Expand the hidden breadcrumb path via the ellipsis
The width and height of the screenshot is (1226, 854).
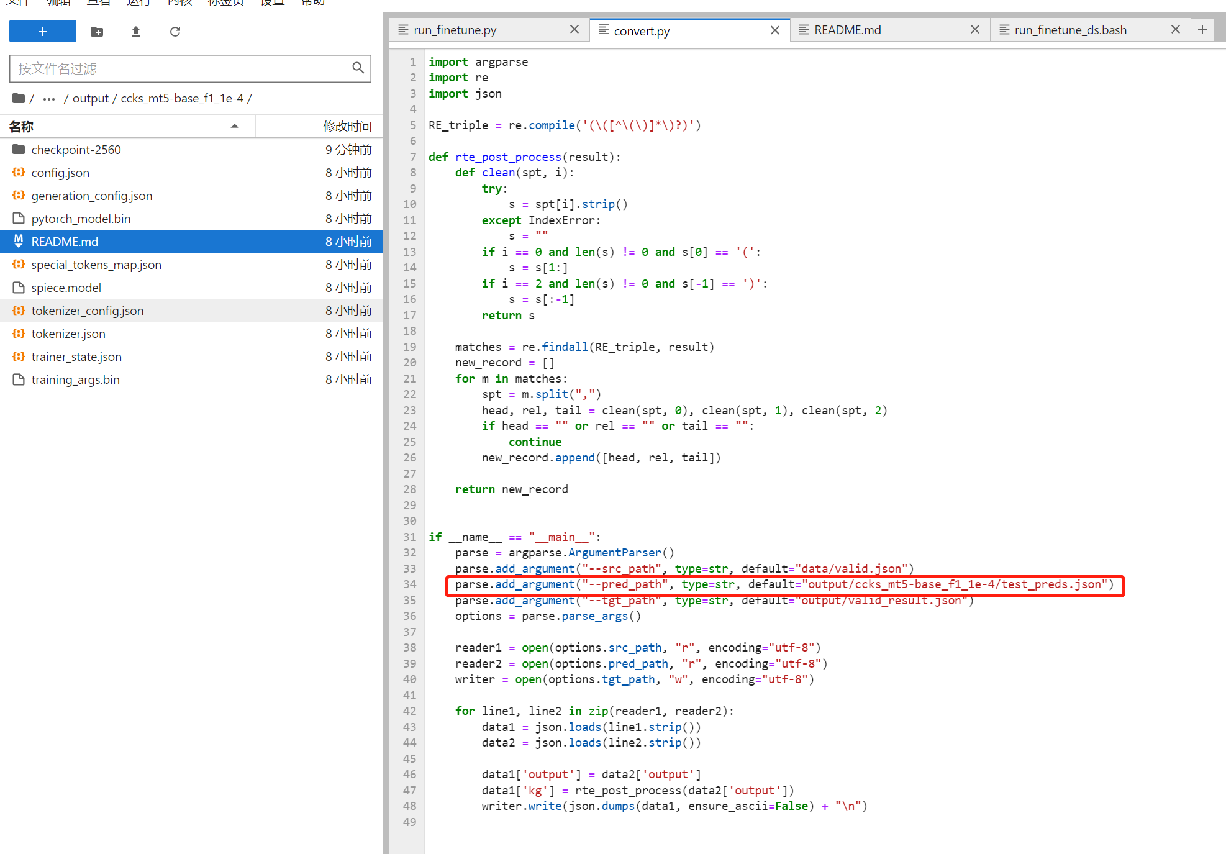point(48,98)
